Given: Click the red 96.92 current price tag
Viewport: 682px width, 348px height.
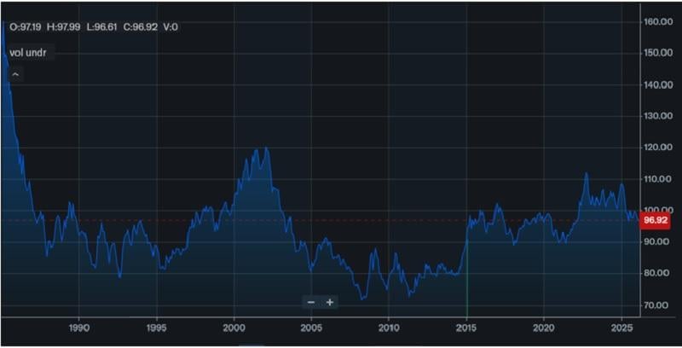Looking at the screenshot, I should 655,220.
